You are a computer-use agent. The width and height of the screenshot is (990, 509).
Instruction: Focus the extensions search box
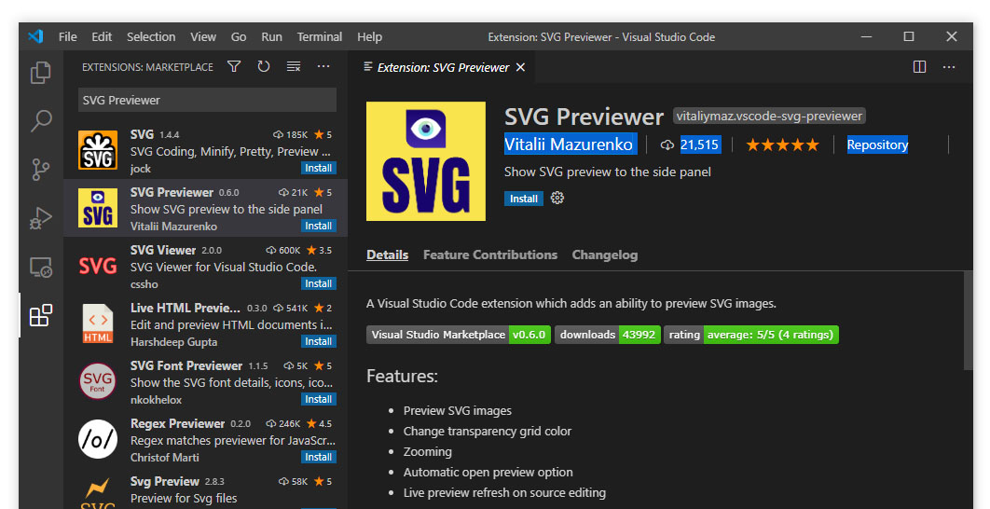coord(207,100)
